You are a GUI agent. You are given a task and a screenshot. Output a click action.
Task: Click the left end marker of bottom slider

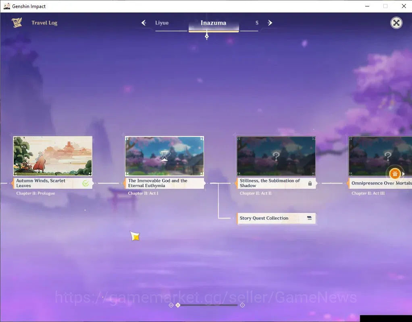click(171, 305)
